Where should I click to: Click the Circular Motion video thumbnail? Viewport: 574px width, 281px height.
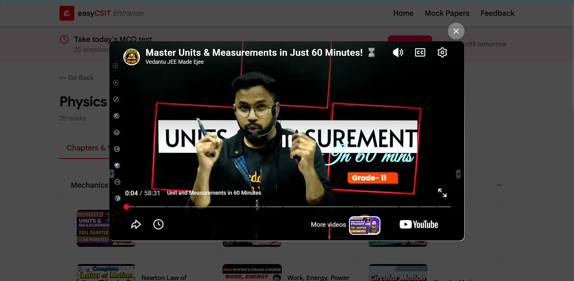click(398, 273)
